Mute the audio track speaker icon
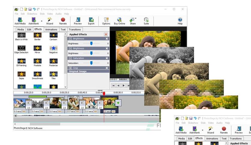Screen dimensions: 251x145 (16, 116)
